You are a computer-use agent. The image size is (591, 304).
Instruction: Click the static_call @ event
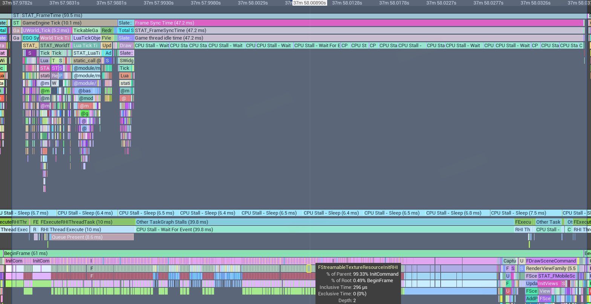coord(87,61)
